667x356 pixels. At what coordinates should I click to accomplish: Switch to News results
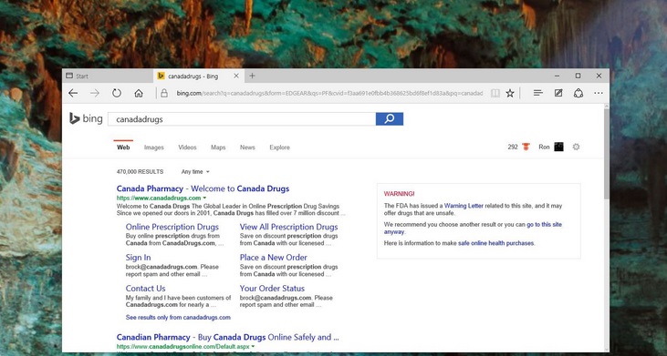click(x=247, y=147)
